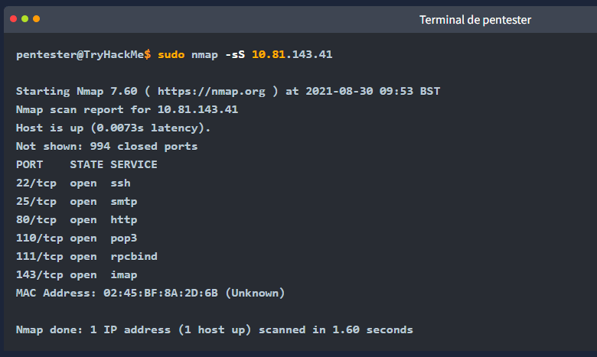Click the -sS scan flag
Screen dimensions: 597x357
pos(235,55)
